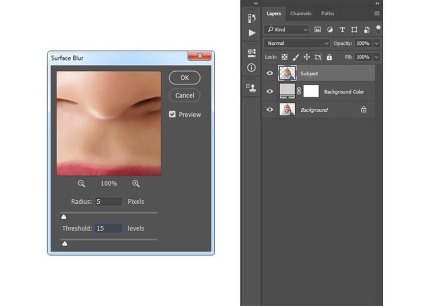The height and width of the screenshot is (306, 430).
Task: Lock transparent pixels
Action: click(x=285, y=57)
